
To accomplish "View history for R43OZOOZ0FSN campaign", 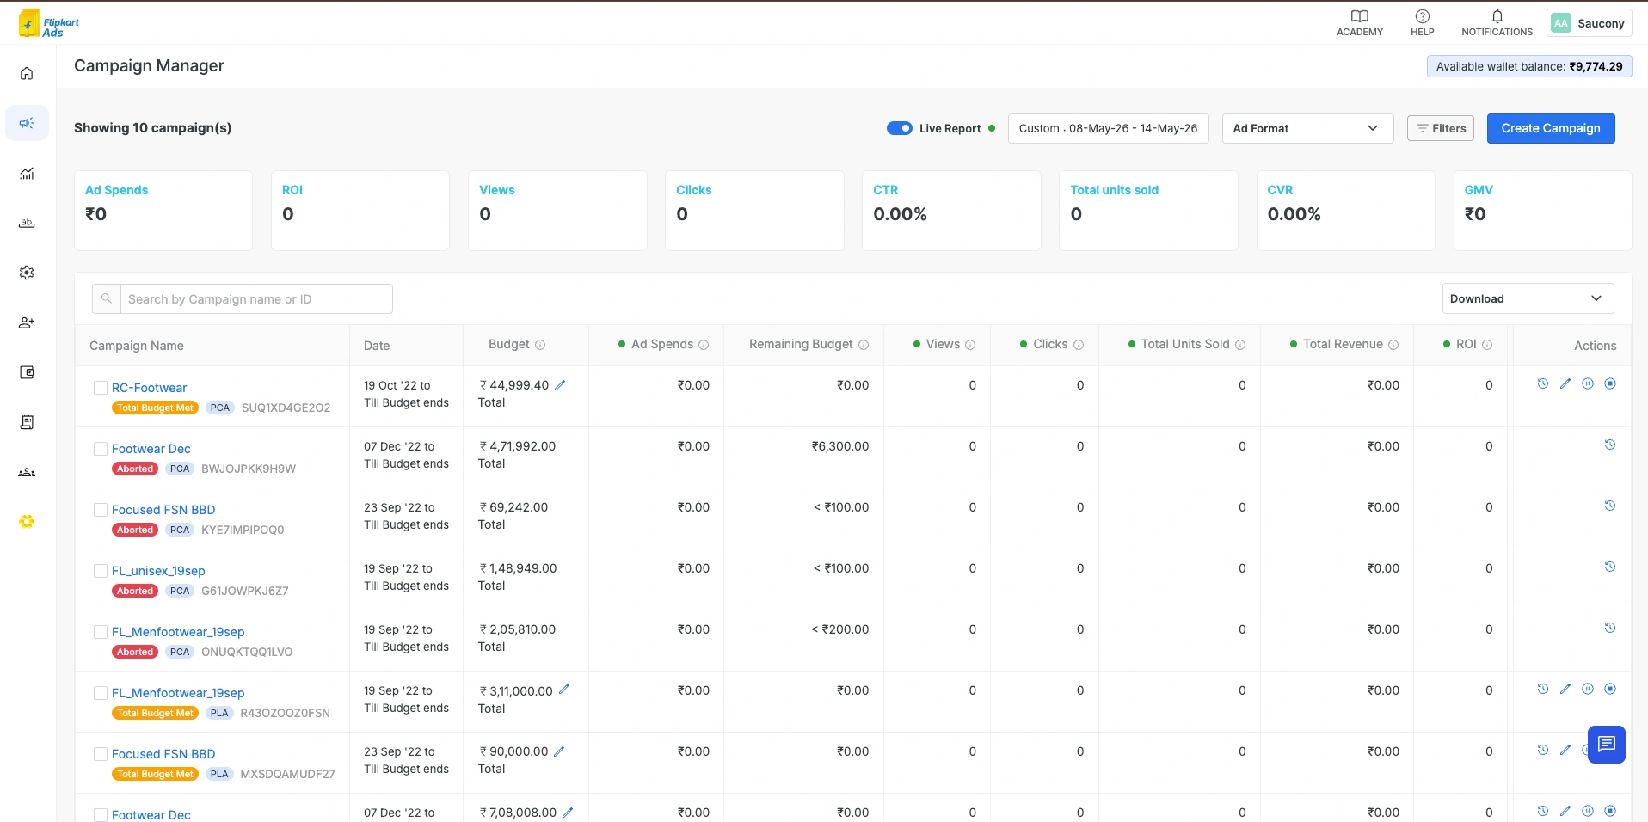I will pos(1542,689).
